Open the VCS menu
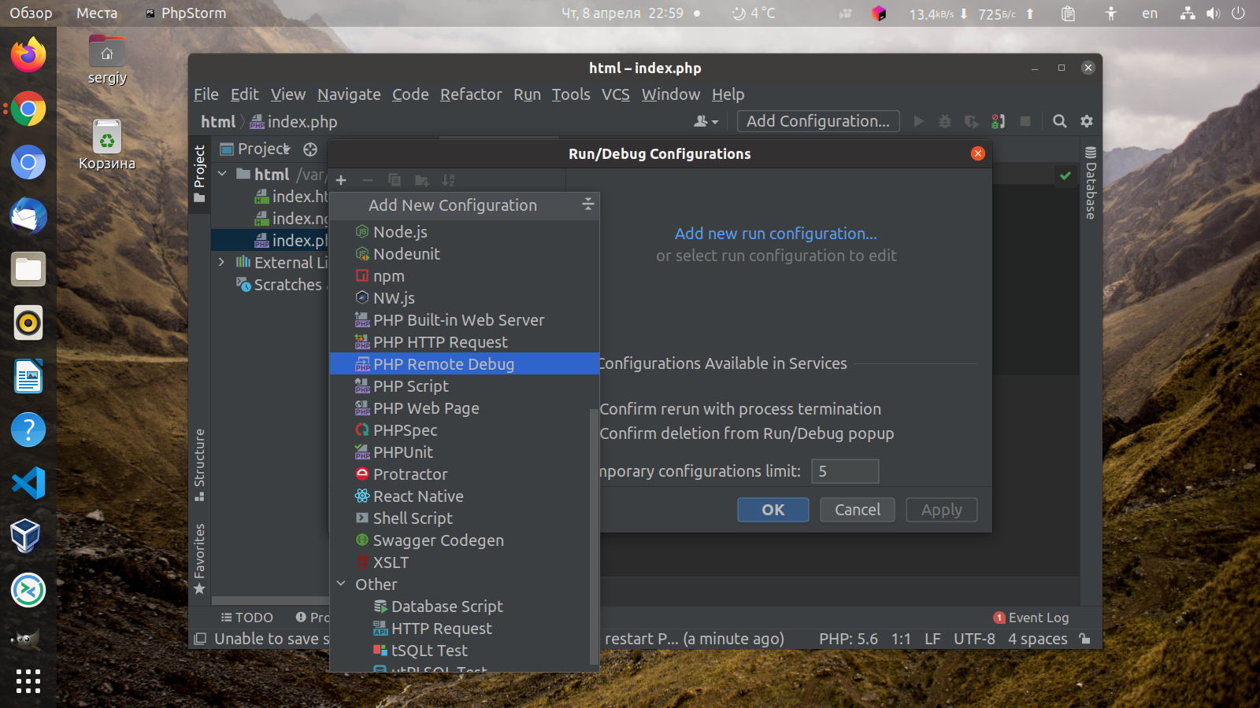 pos(616,94)
